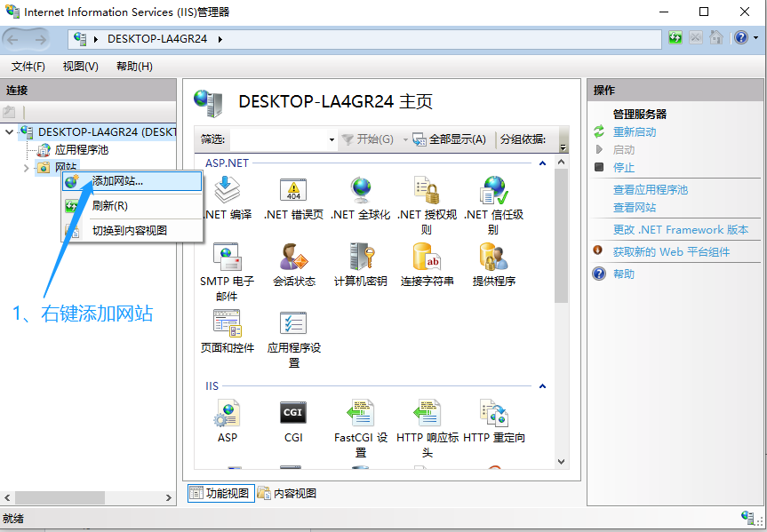
Task: Expand the 网站 tree node arrow
Action: pos(26,168)
